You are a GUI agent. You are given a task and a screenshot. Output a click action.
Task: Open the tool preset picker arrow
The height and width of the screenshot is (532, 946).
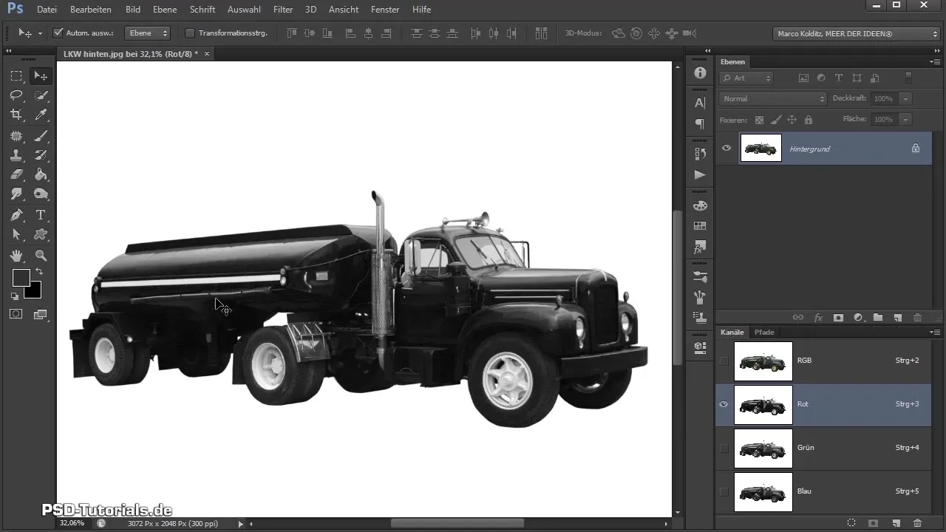tap(39, 33)
